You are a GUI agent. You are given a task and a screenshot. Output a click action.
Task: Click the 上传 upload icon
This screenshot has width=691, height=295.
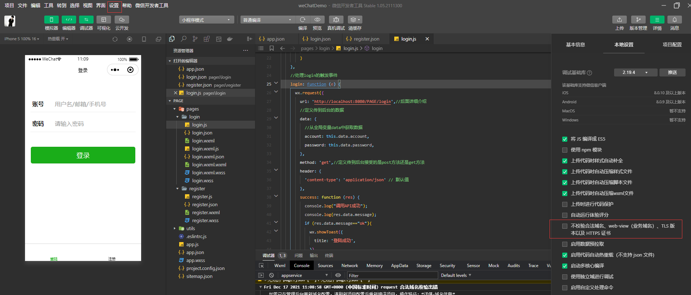(x=620, y=20)
